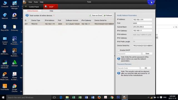Open Task View from taskbar
The image size is (178, 100).
[x=54, y=97]
